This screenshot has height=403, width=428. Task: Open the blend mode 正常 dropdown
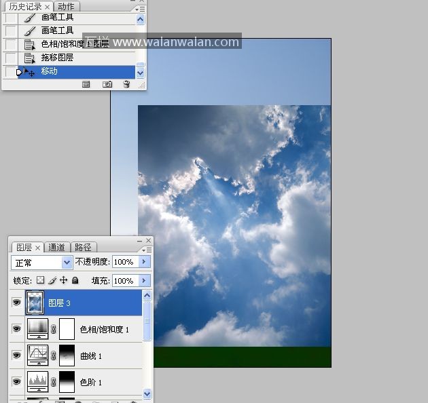pos(67,262)
